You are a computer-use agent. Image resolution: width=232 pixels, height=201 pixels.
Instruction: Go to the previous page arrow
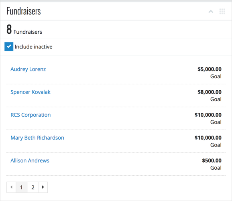click(x=11, y=187)
